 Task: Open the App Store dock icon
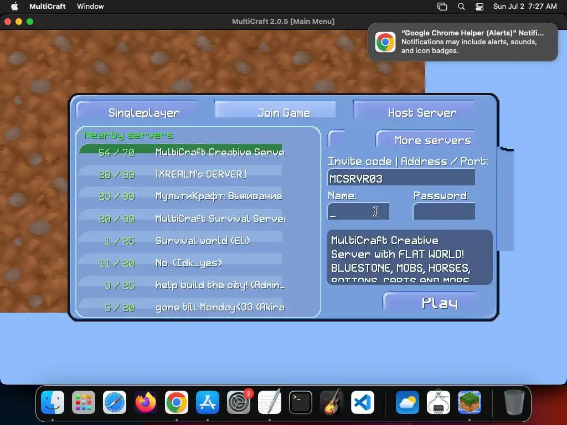click(x=208, y=402)
